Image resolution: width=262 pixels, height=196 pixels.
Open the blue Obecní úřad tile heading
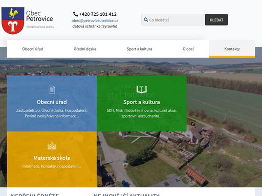[x=52, y=102]
